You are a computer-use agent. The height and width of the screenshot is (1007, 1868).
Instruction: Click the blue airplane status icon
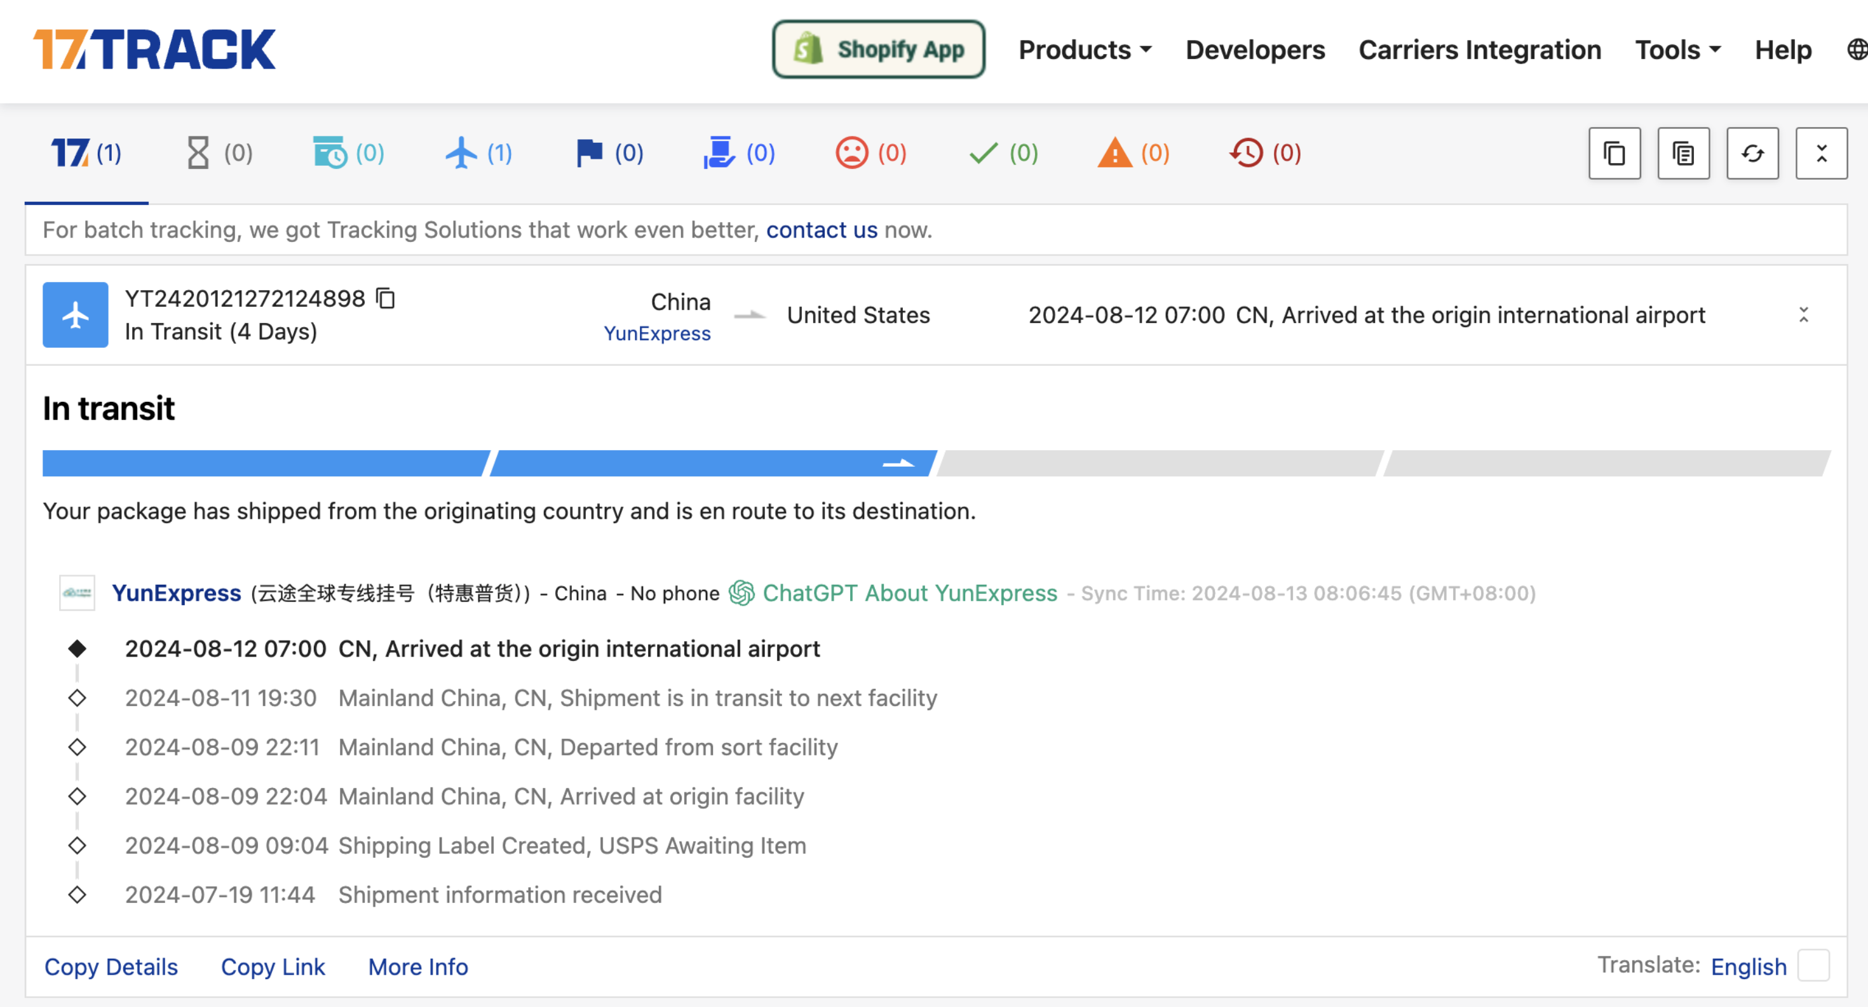(x=76, y=314)
